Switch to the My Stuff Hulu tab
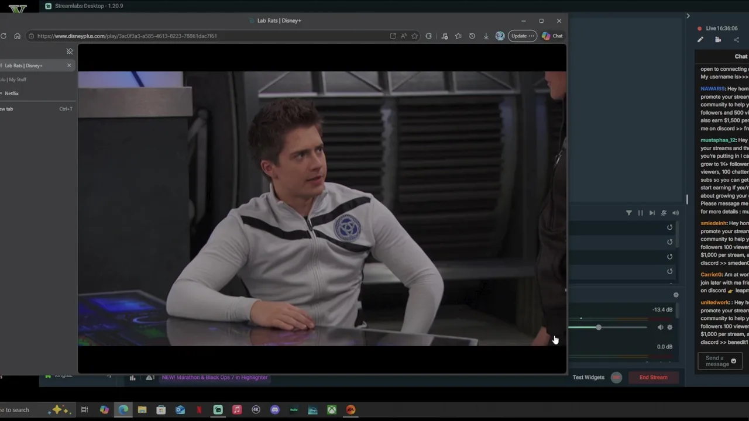 click(x=35, y=80)
